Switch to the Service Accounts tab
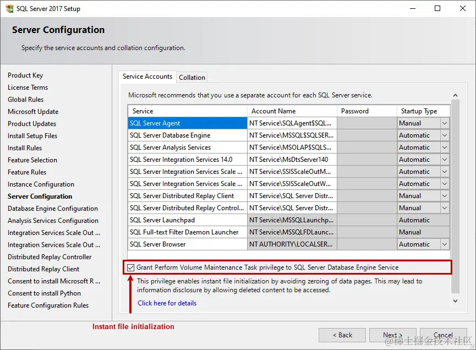This screenshot has width=476, height=350. [x=147, y=76]
